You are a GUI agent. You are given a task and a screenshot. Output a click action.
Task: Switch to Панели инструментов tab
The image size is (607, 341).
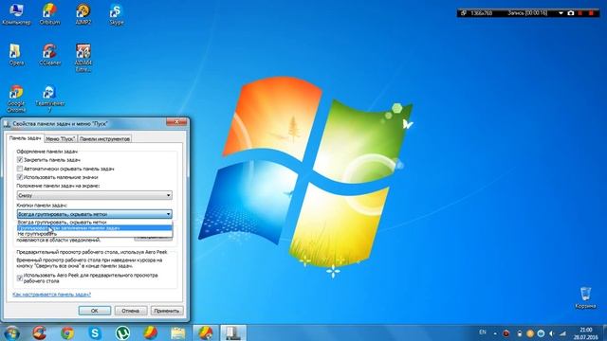(x=104, y=139)
